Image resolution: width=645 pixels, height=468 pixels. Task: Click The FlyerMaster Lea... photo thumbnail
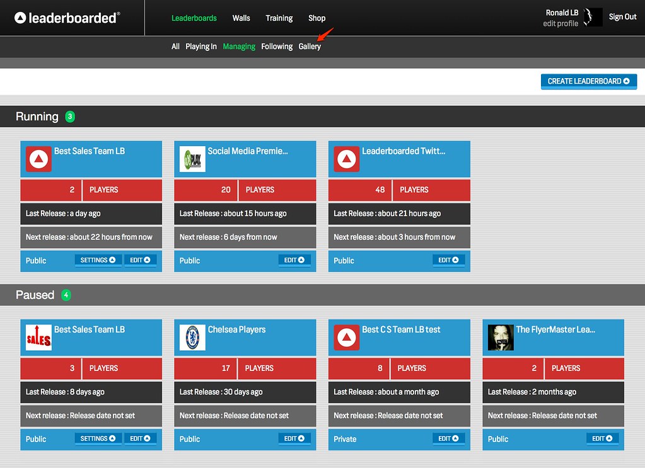pos(501,338)
